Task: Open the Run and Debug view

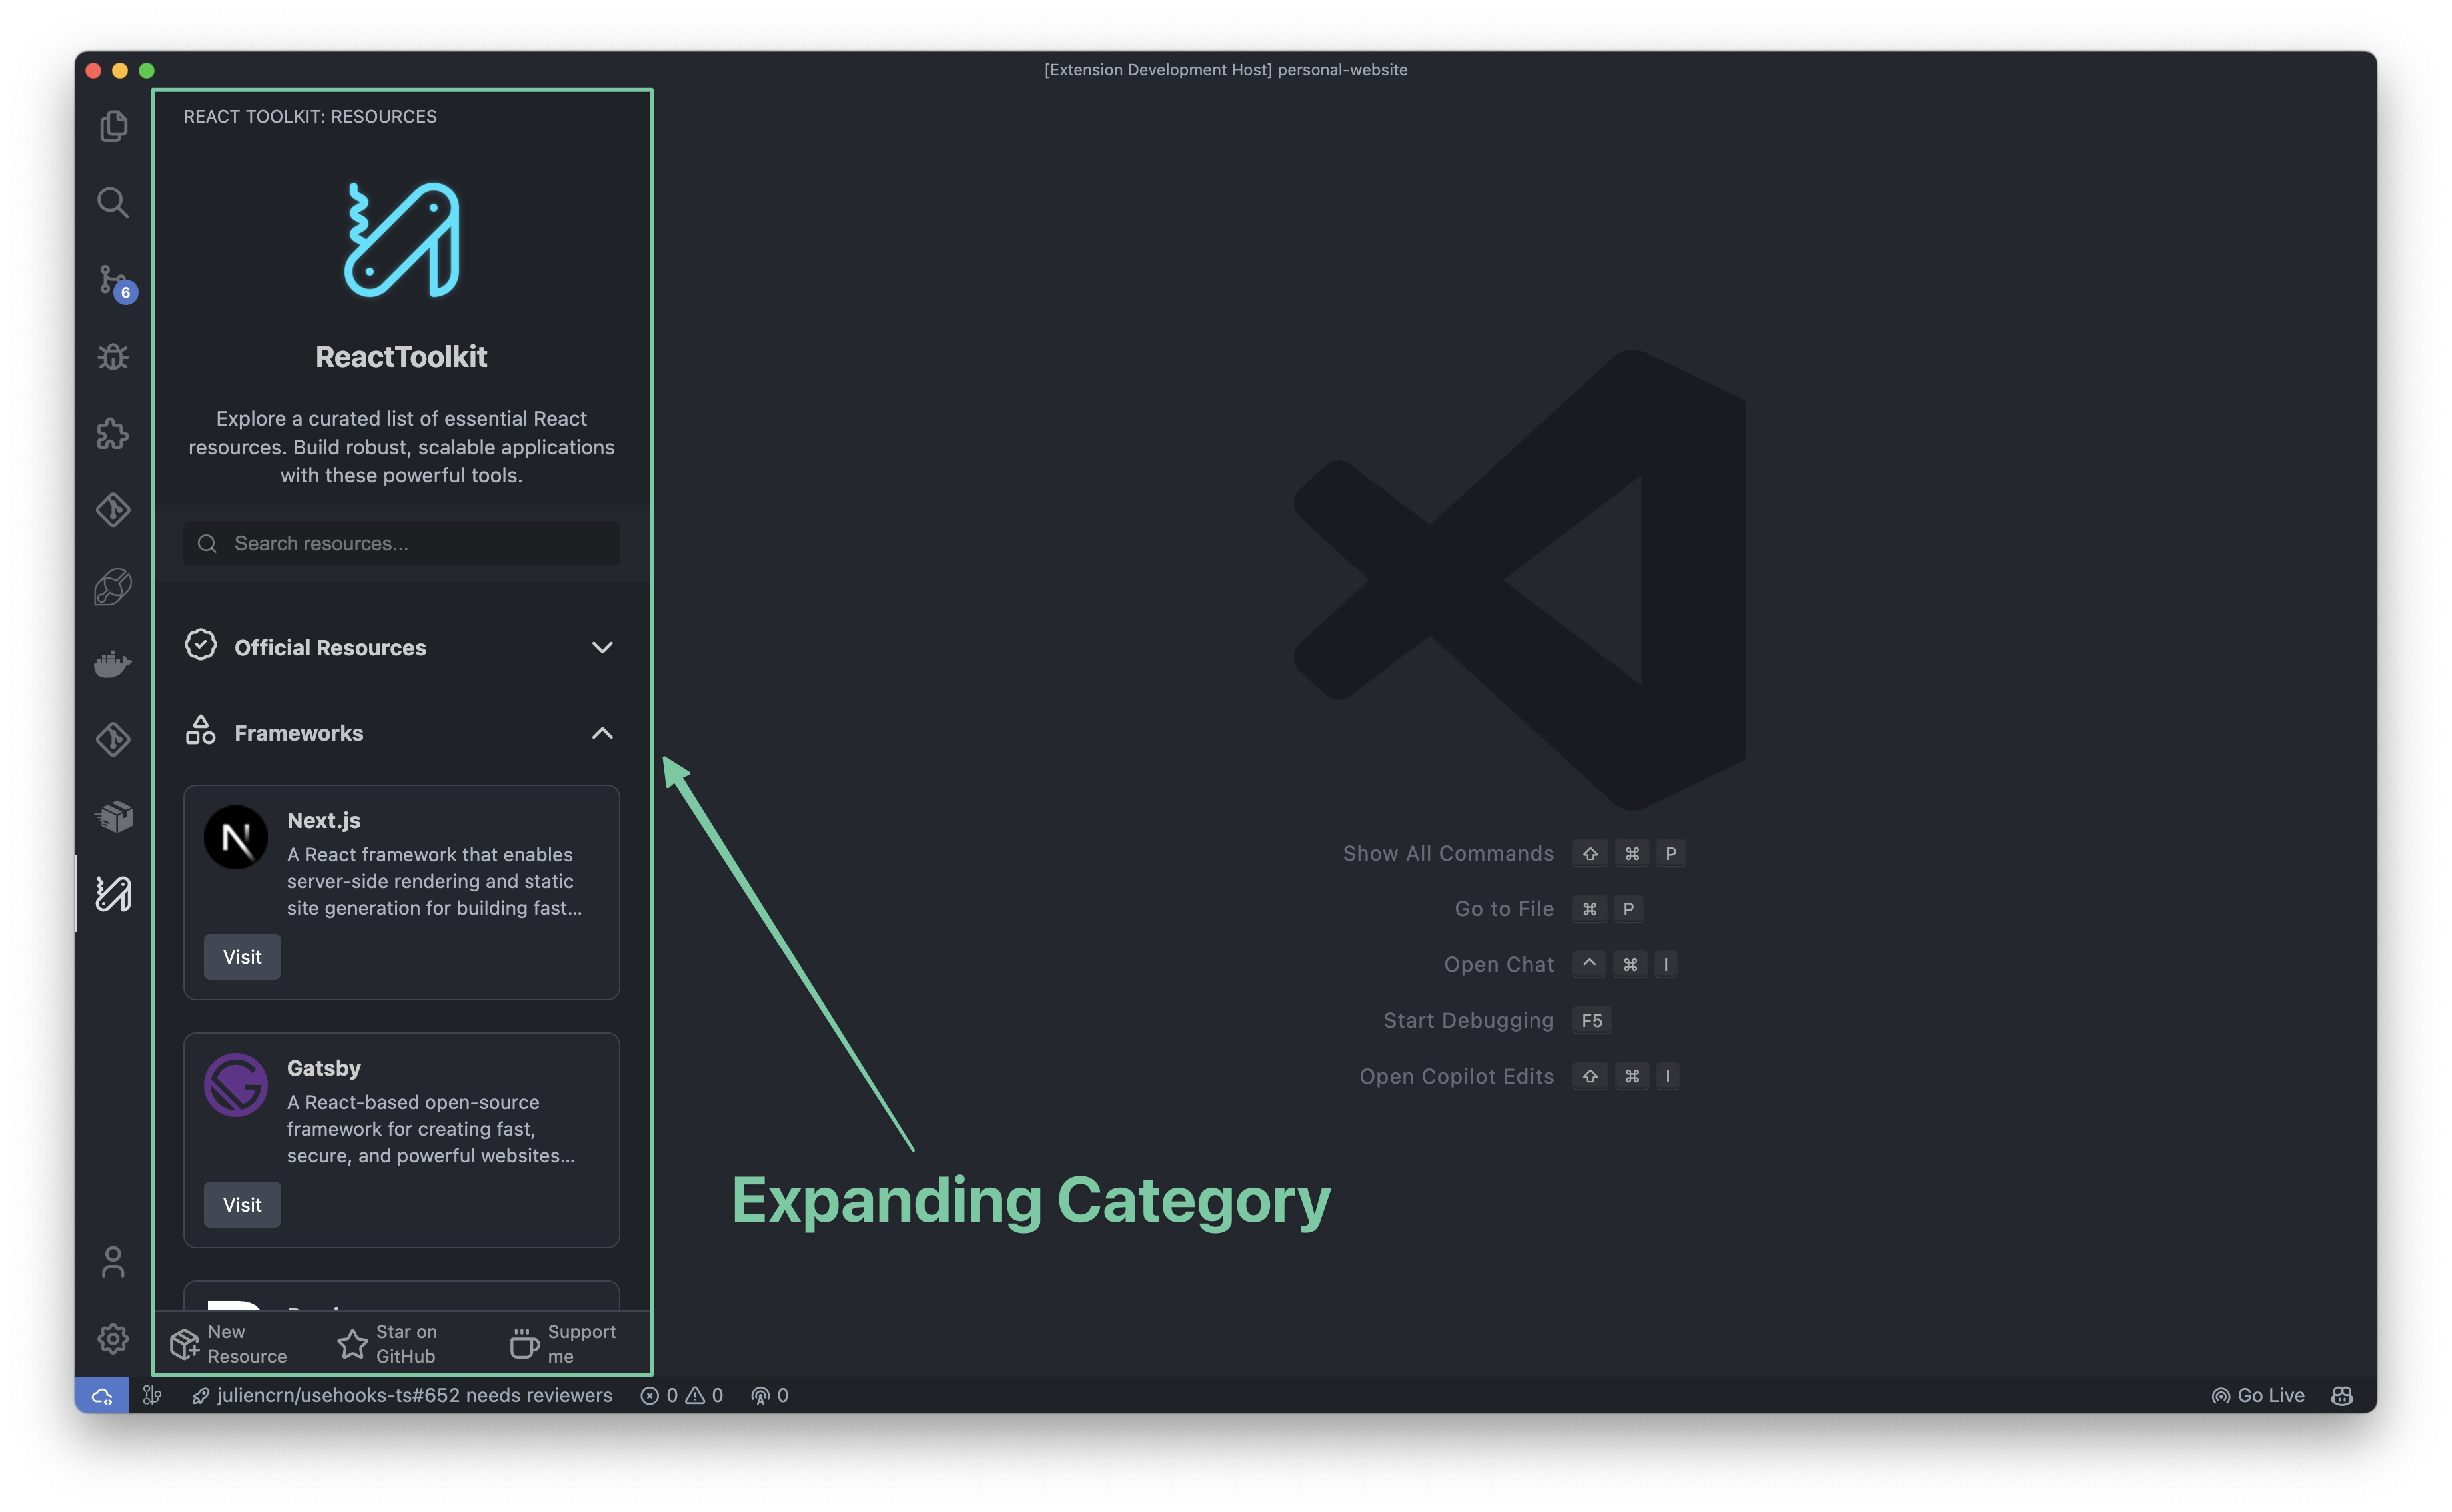Action: coord(113,357)
